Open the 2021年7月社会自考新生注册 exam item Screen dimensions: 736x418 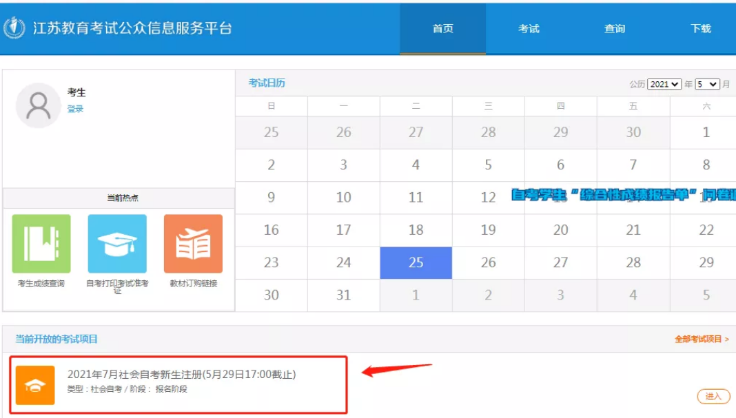pyautogui.click(x=181, y=375)
